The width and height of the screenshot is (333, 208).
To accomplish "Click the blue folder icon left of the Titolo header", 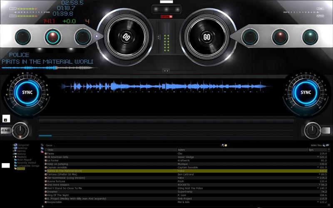I will click(x=42, y=148).
